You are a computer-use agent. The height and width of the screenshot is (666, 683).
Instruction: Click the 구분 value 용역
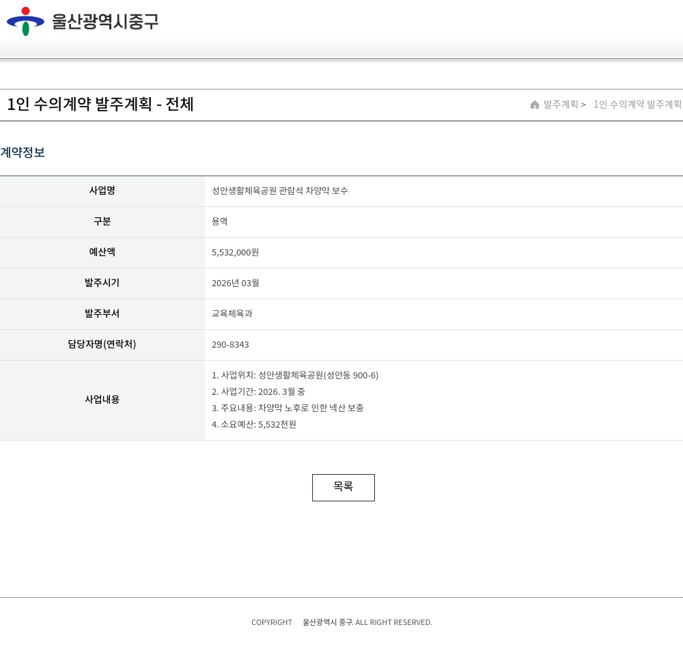tap(219, 221)
